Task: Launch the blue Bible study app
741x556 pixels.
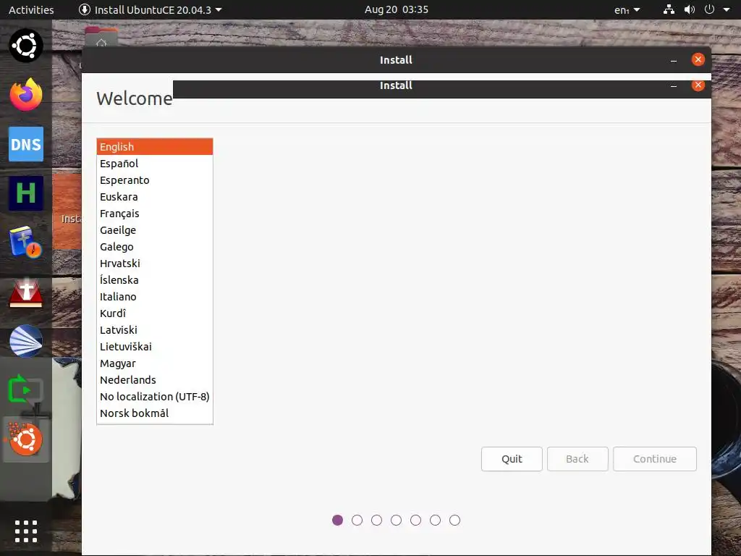Action: [x=26, y=242]
